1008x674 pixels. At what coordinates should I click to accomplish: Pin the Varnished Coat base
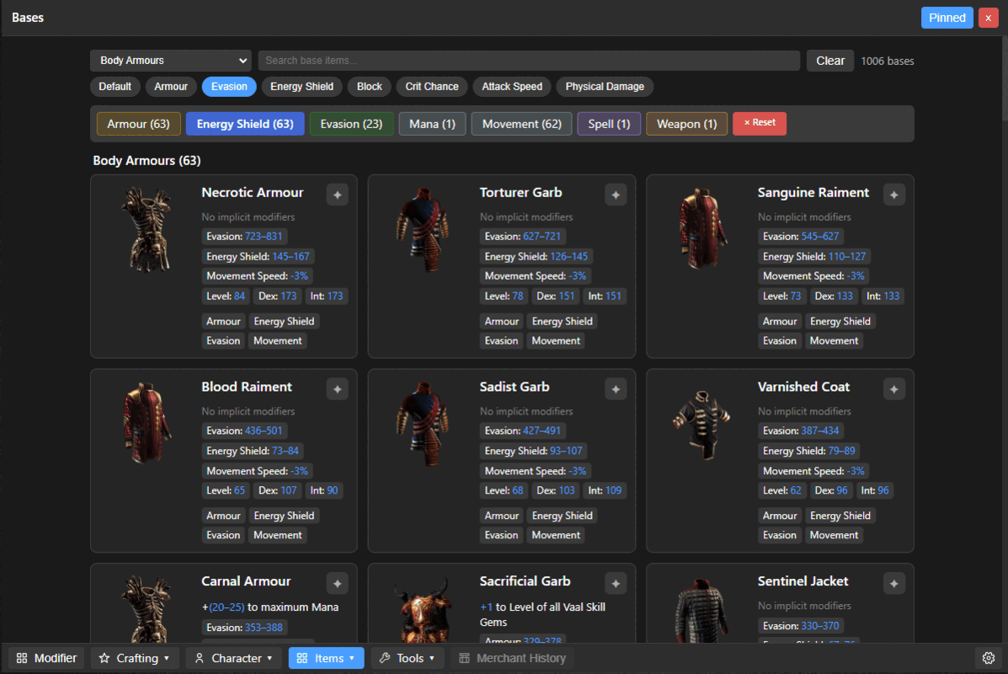pos(893,389)
